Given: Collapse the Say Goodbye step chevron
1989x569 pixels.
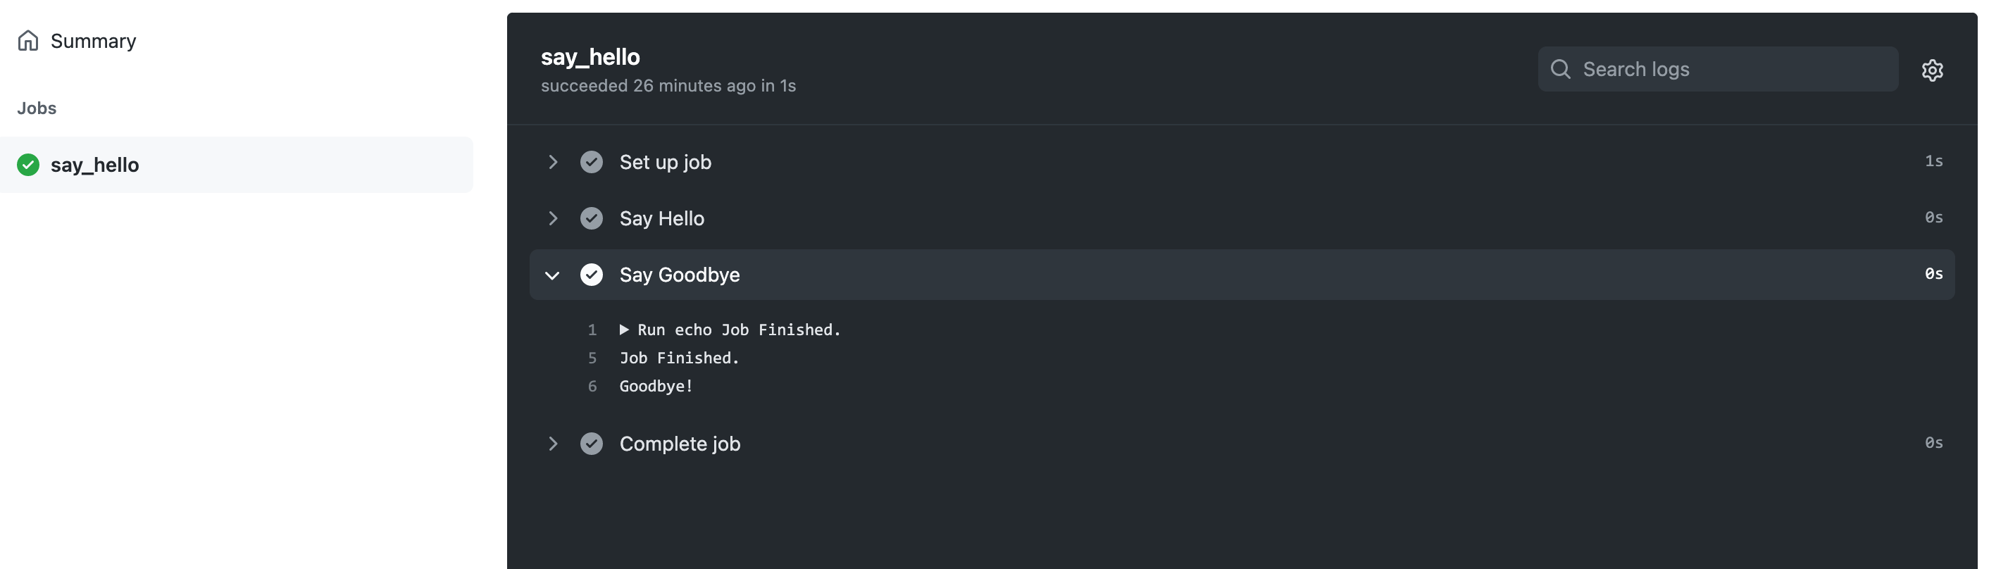Looking at the screenshot, I should pos(552,275).
